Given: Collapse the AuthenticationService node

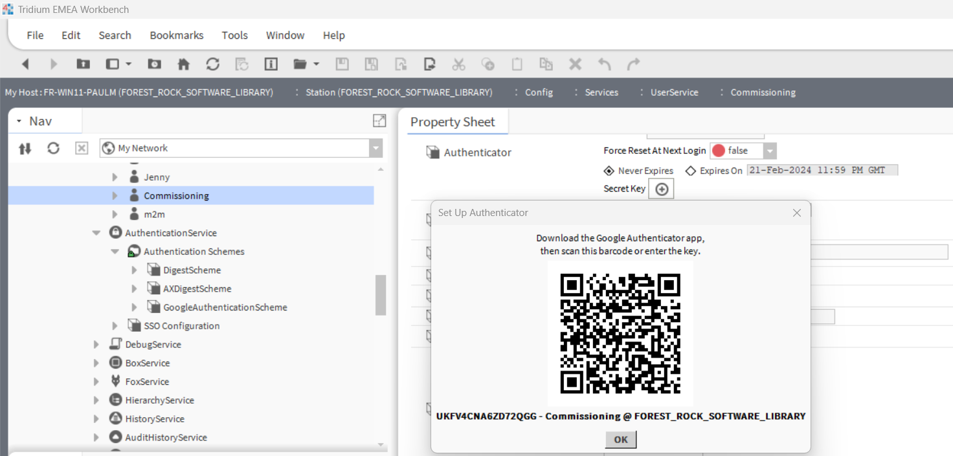Looking at the screenshot, I should tap(96, 233).
